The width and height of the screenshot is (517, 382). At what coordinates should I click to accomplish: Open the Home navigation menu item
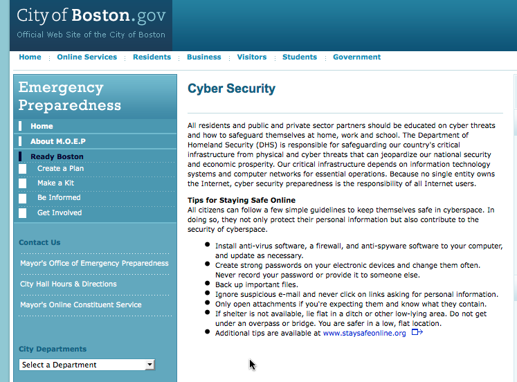click(30, 57)
